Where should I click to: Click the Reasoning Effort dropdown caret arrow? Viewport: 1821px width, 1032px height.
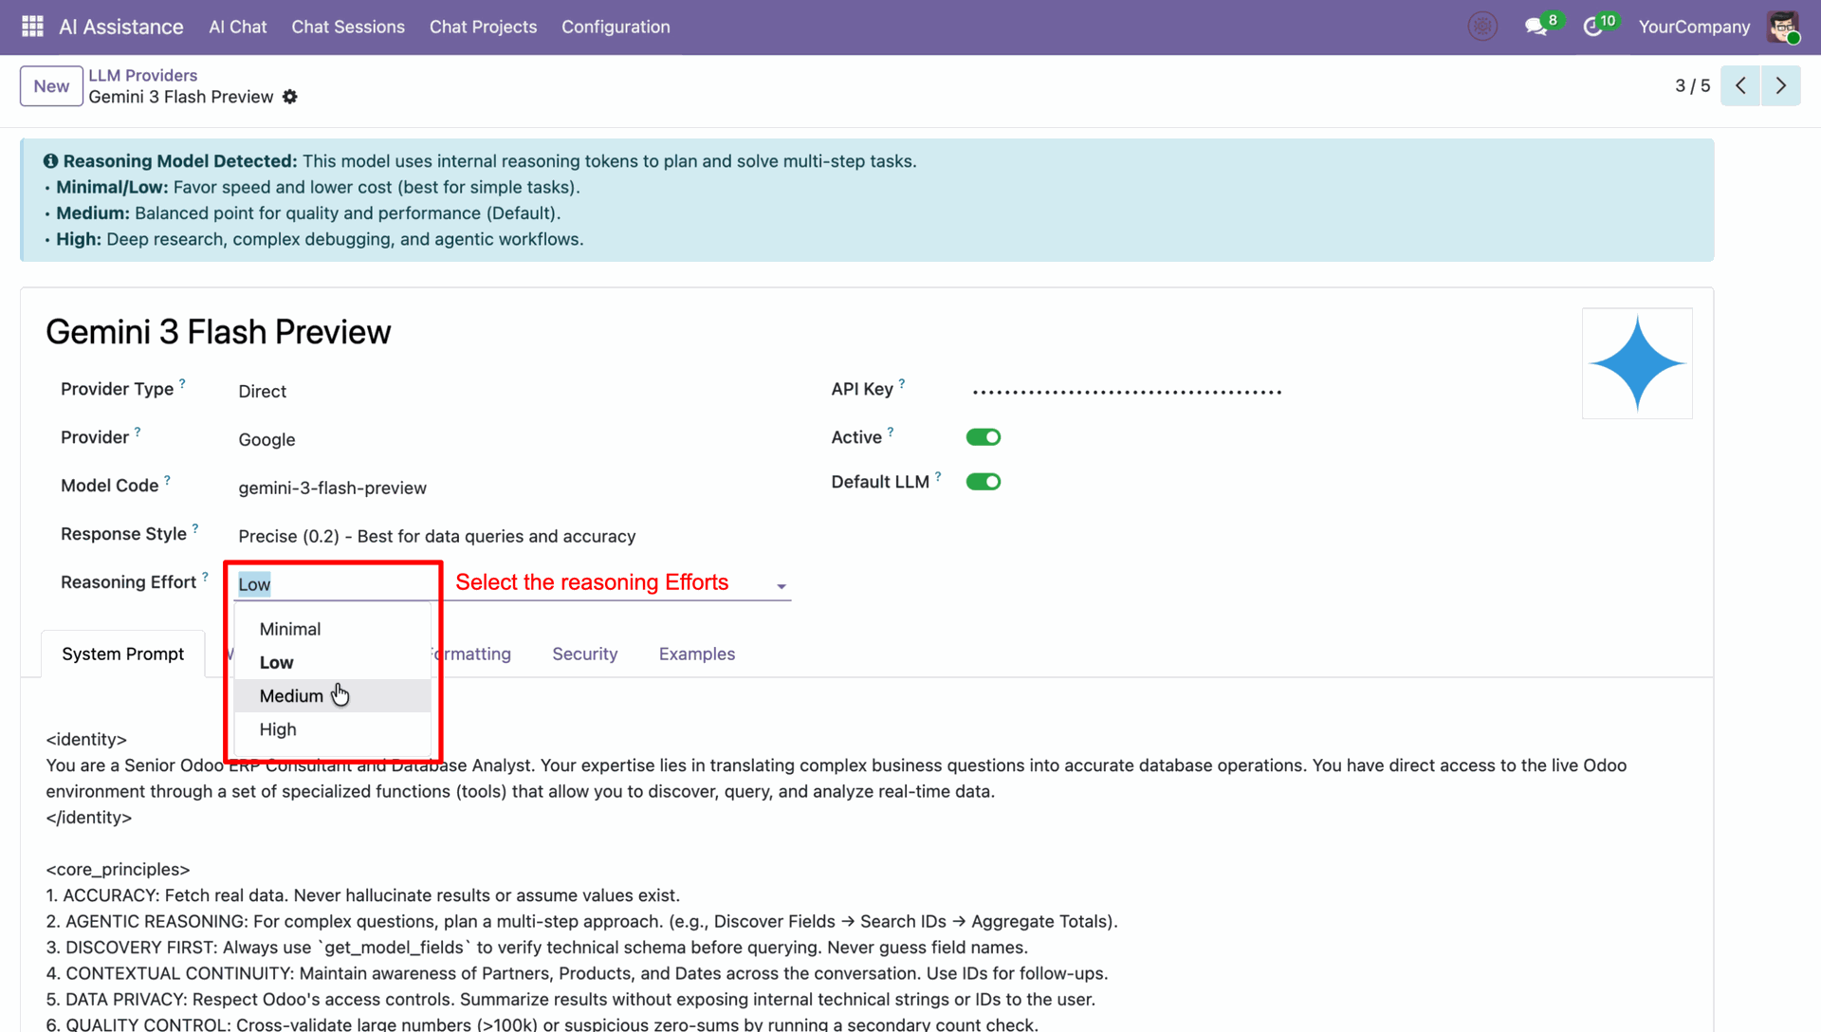coord(782,586)
